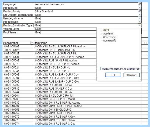Collapse part number 021-09261 row
Screen dimensions: 150x127
[x=5, y=96]
